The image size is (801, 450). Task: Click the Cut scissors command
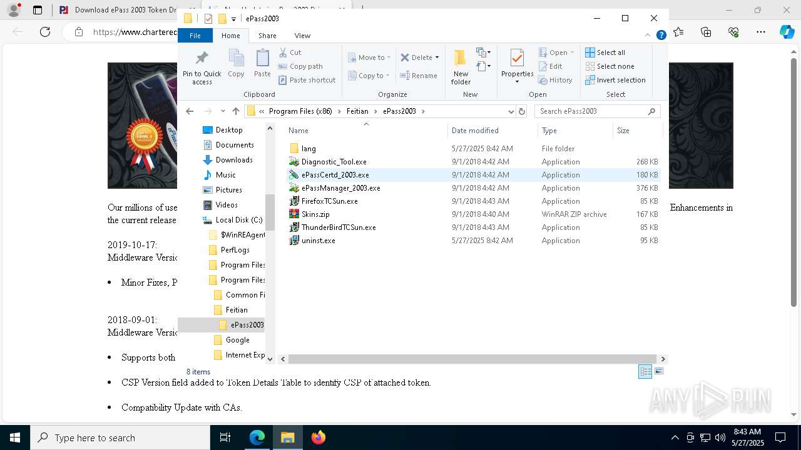tap(290, 52)
